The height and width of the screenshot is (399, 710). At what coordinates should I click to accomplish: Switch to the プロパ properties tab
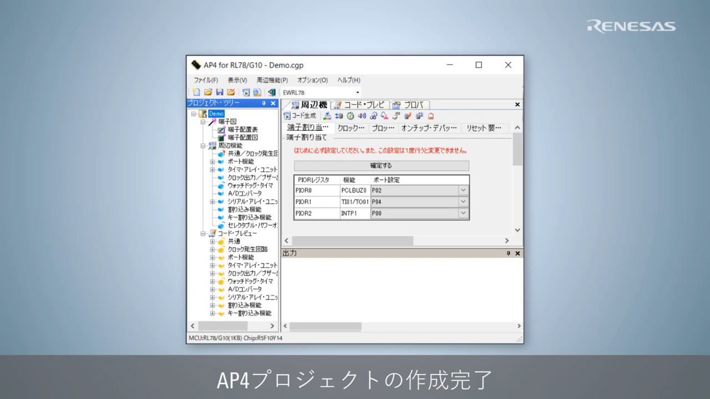click(409, 105)
